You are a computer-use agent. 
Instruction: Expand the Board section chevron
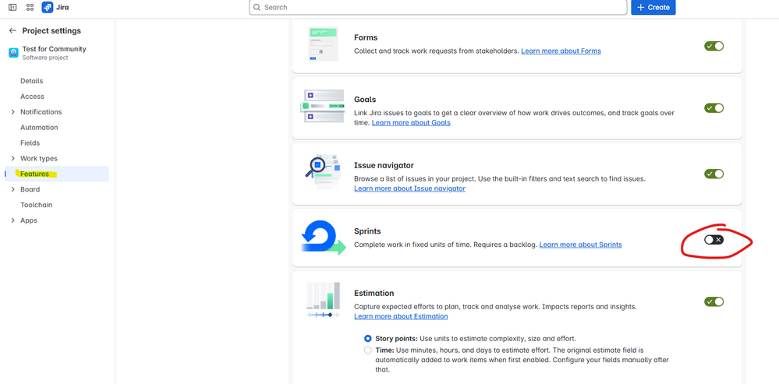(x=13, y=189)
